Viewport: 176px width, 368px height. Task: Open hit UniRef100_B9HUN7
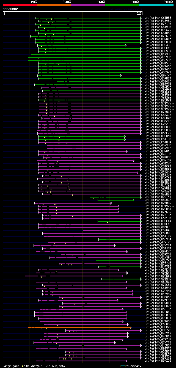(x=158, y=136)
